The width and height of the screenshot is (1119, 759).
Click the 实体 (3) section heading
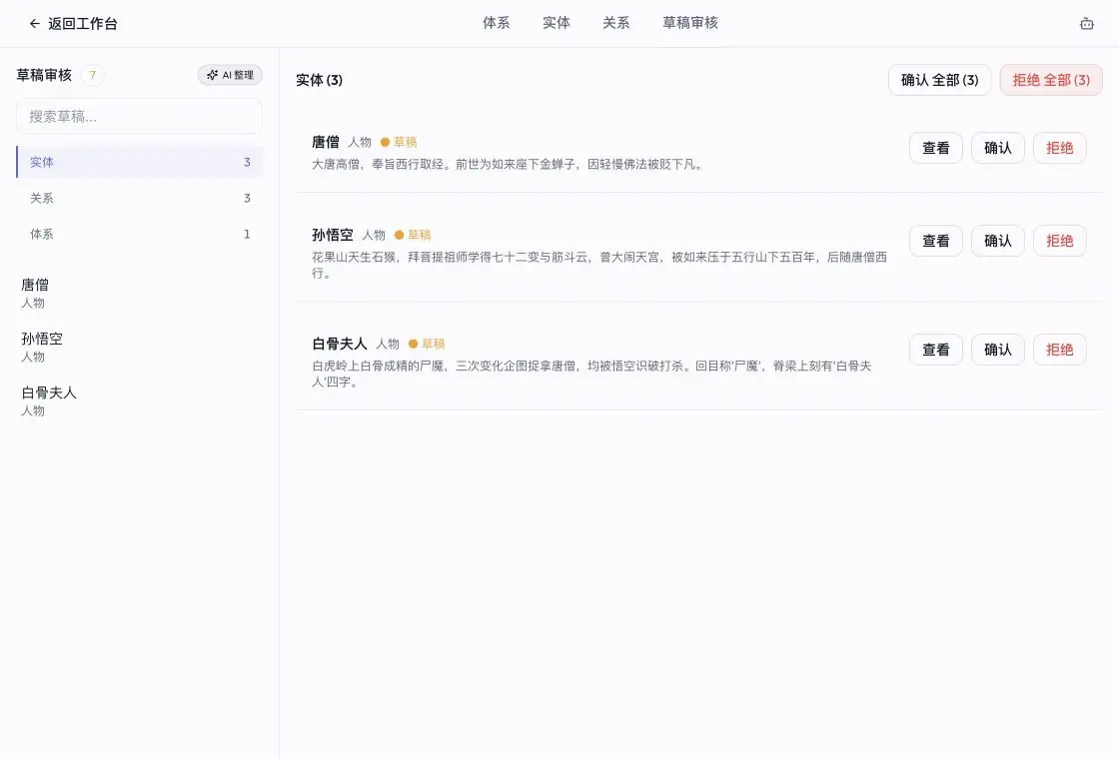click(319, 80)
